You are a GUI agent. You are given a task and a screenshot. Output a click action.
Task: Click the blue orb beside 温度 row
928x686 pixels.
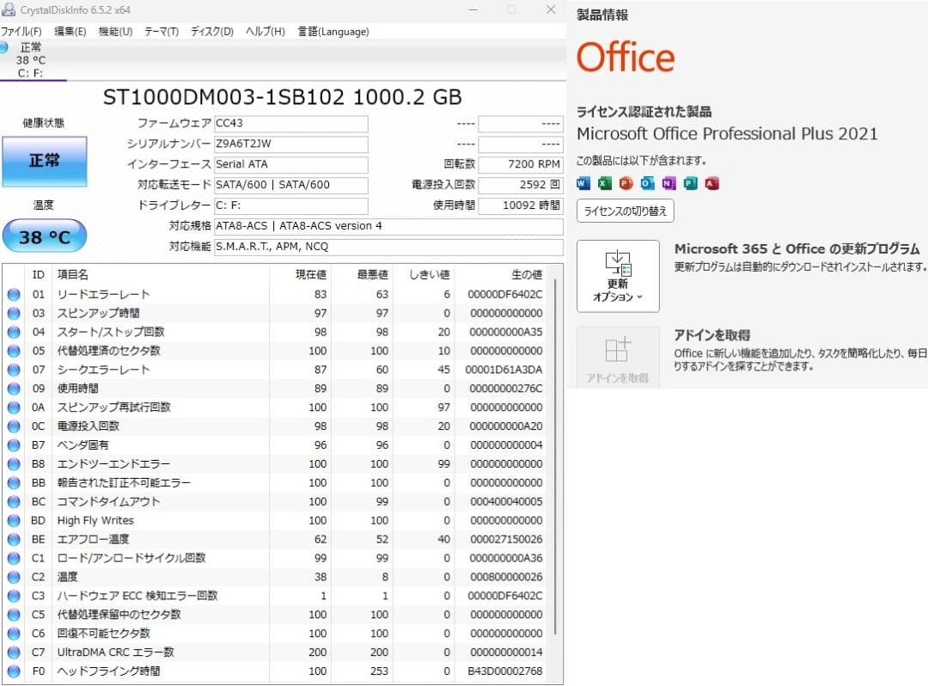13,576
